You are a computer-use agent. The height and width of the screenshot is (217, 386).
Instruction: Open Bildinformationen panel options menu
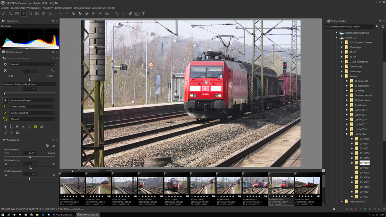53,52
